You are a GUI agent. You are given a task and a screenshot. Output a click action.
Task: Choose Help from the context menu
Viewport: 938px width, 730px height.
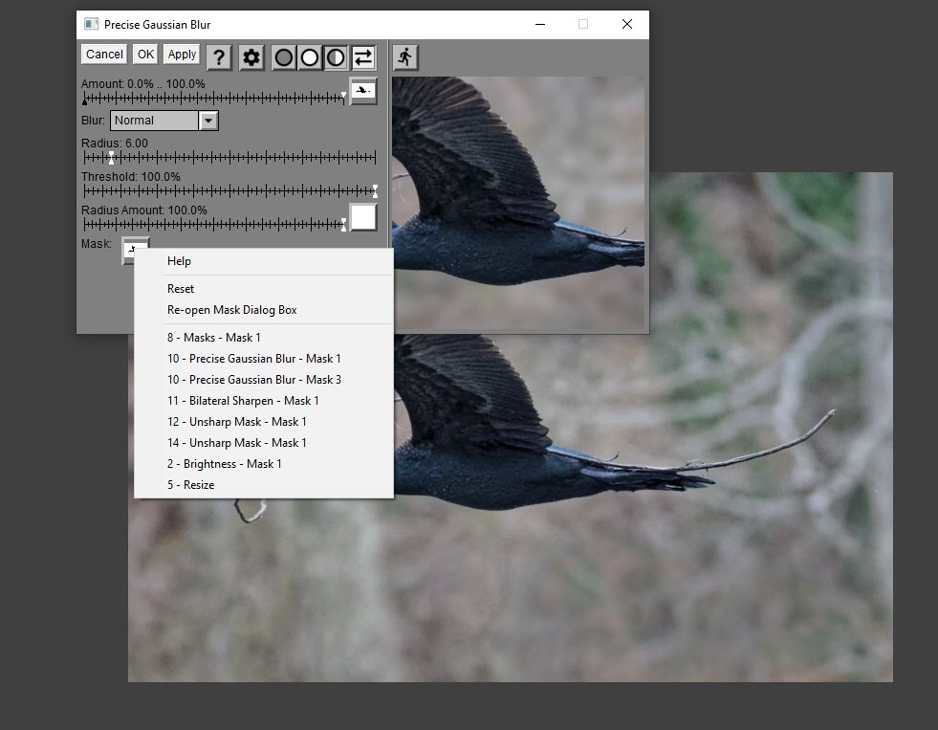click(x=179, y=261)
